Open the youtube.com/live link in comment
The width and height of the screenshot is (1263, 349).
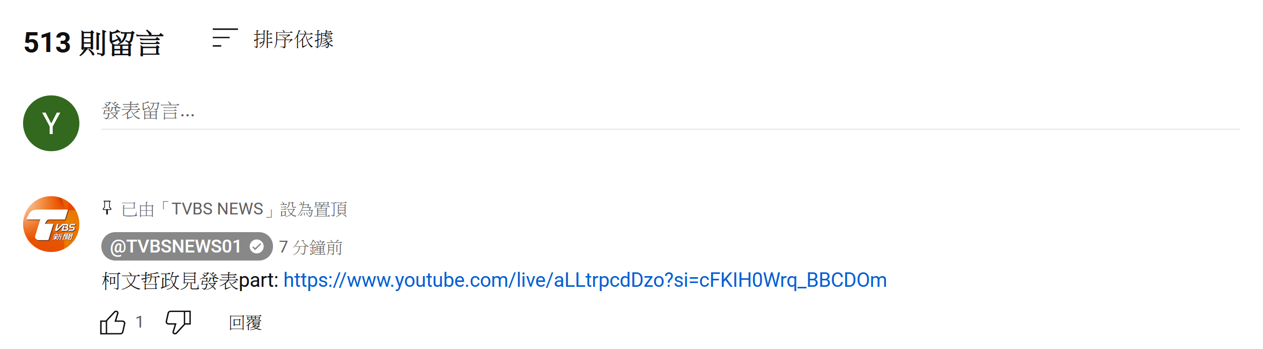[585, 280]
